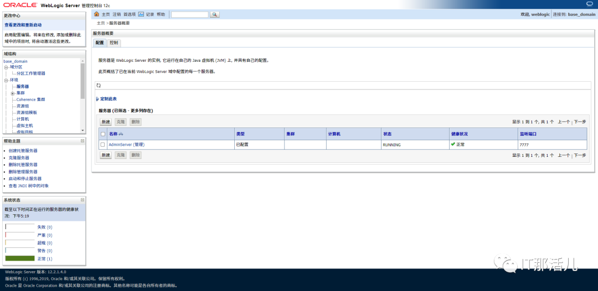Click 记录 text in the top toolbar
The image size is (598, 291).
150,14
